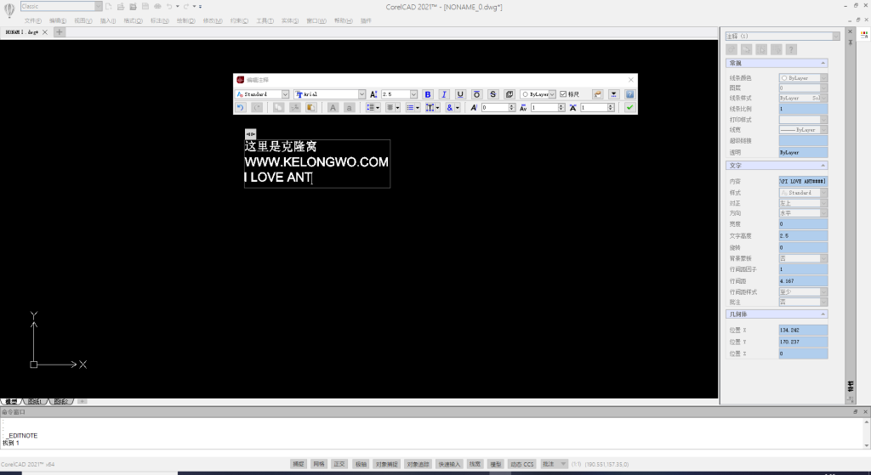The width and height of the screenshot is (871, 475).
Task: Open note editor help icon
Action: (629, 94)
